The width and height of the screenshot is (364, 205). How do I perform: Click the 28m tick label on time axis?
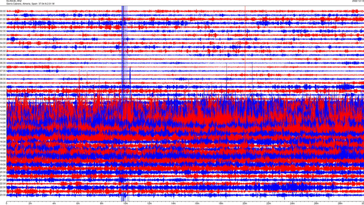pyautogui.click(x=340, y=203)
